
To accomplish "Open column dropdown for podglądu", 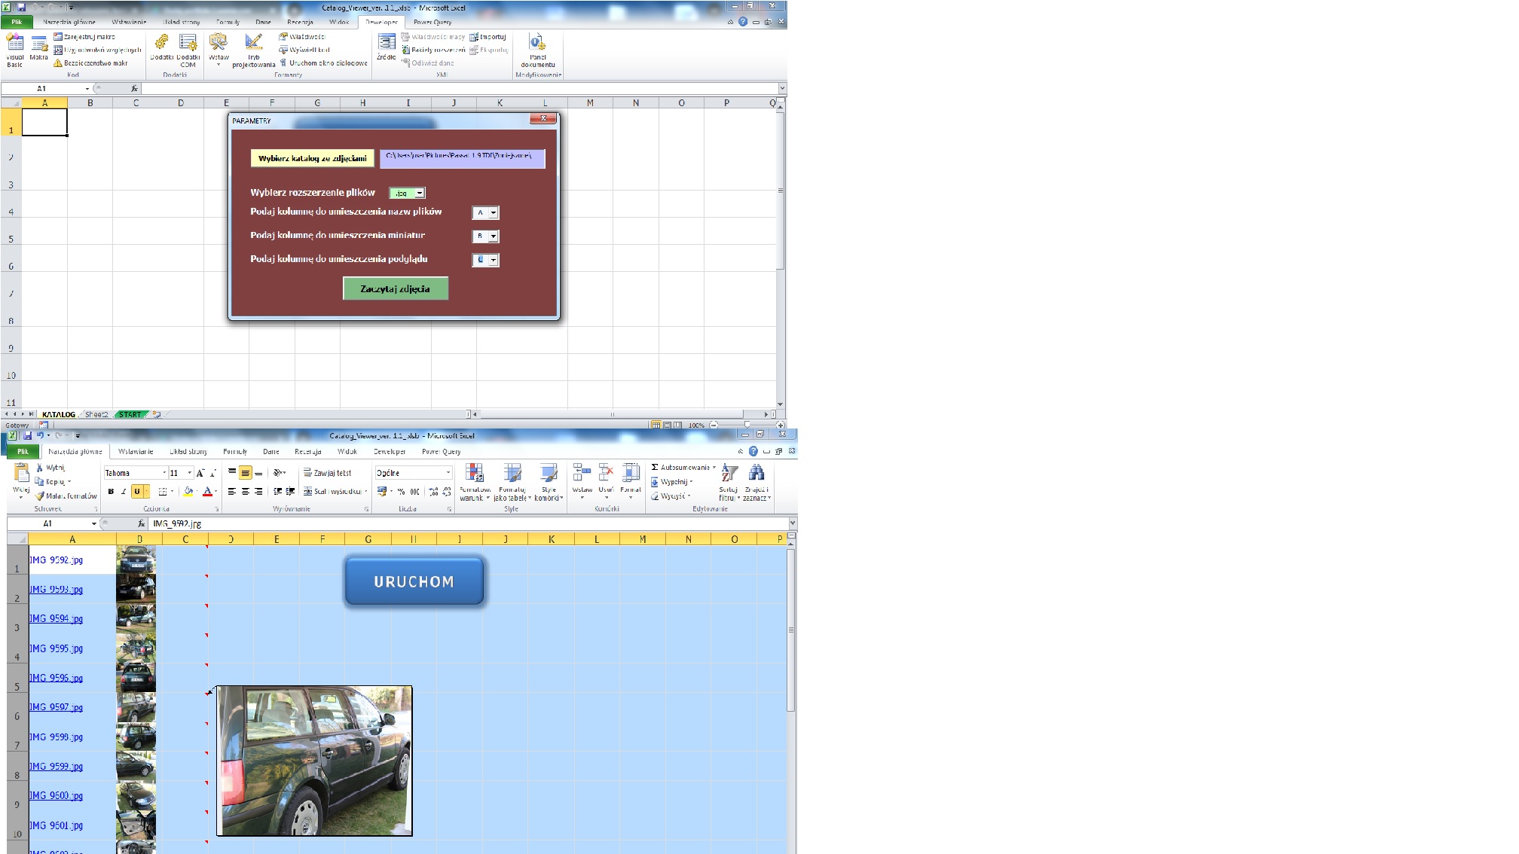I will [x=494, y=260].
